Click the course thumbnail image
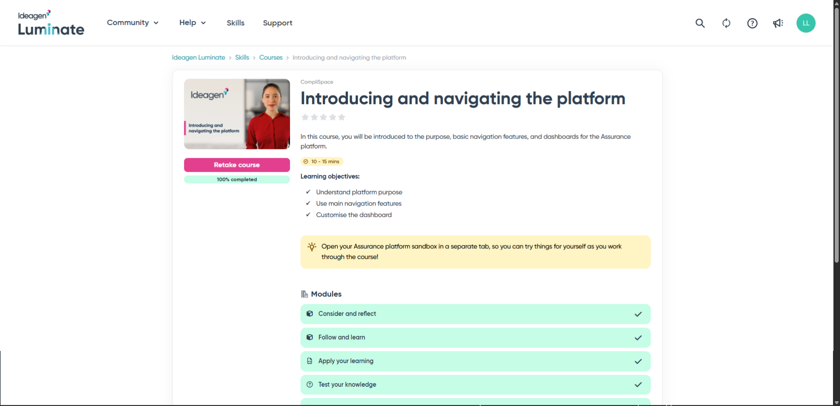The height and width of the screenshot is (406, 840). (x=237, y=114)
